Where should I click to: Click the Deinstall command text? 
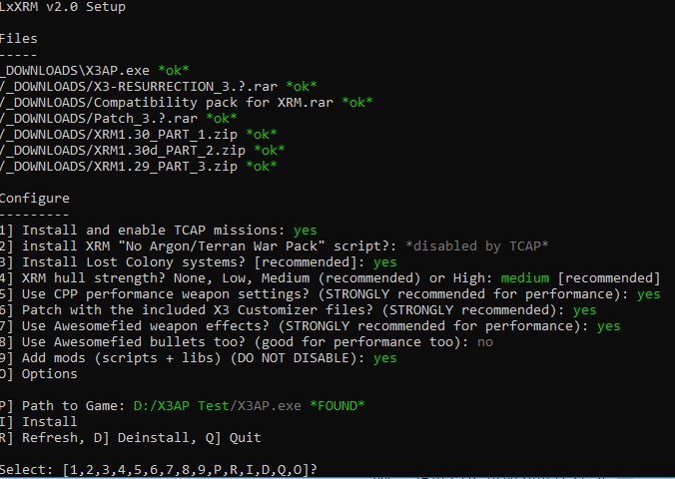point(142,438)
